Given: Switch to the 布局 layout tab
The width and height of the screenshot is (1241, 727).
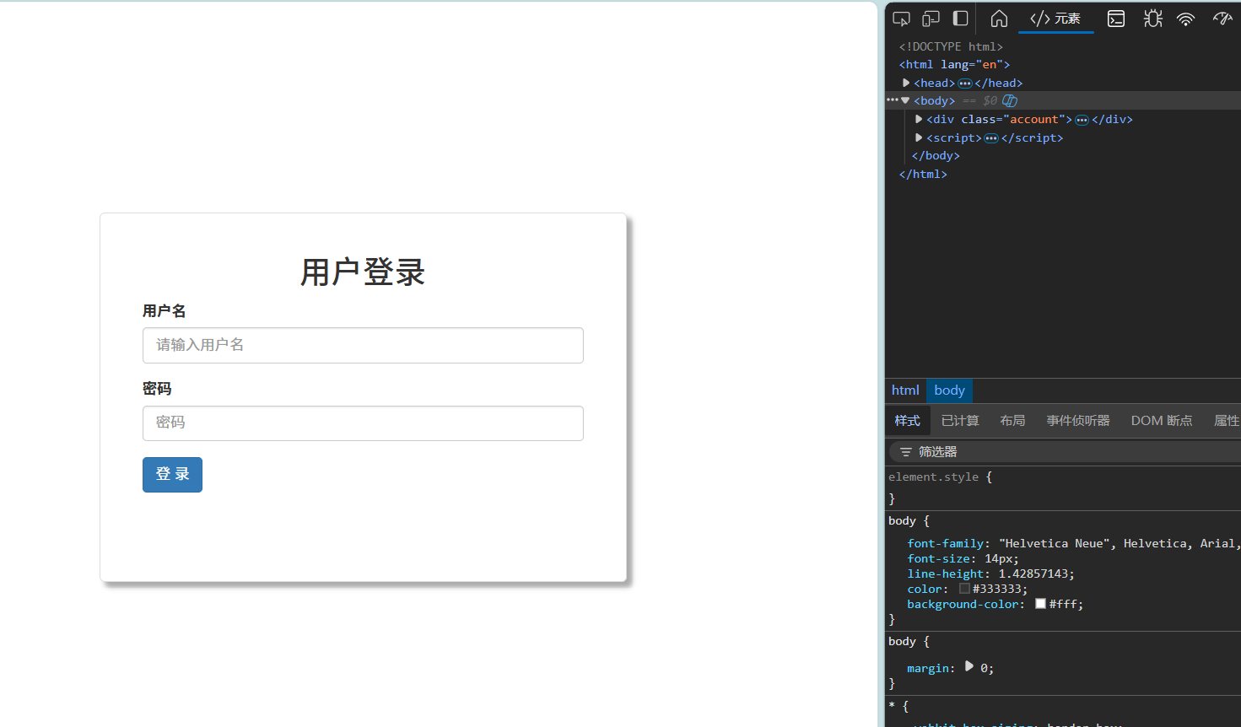Looking at the screenshot, I should click(x=1012, y=421).
